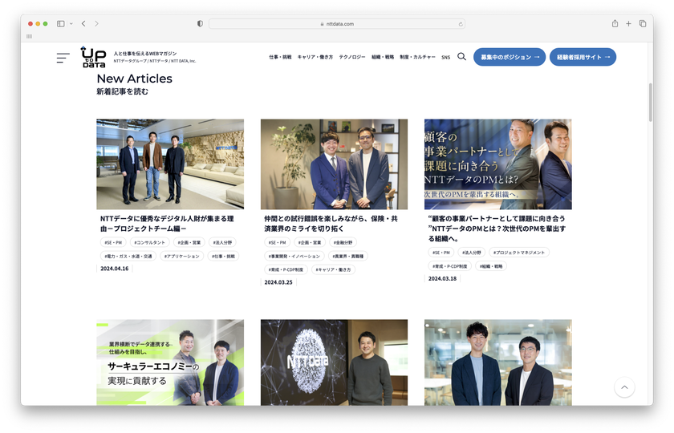Show the tab overview icon
The width and height of the screenshot is (674, 433).
[643, 23]
